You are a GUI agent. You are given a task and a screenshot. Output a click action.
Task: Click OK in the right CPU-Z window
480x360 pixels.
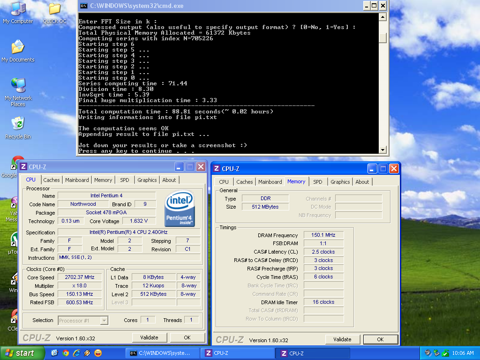click(x=381, y=339)
